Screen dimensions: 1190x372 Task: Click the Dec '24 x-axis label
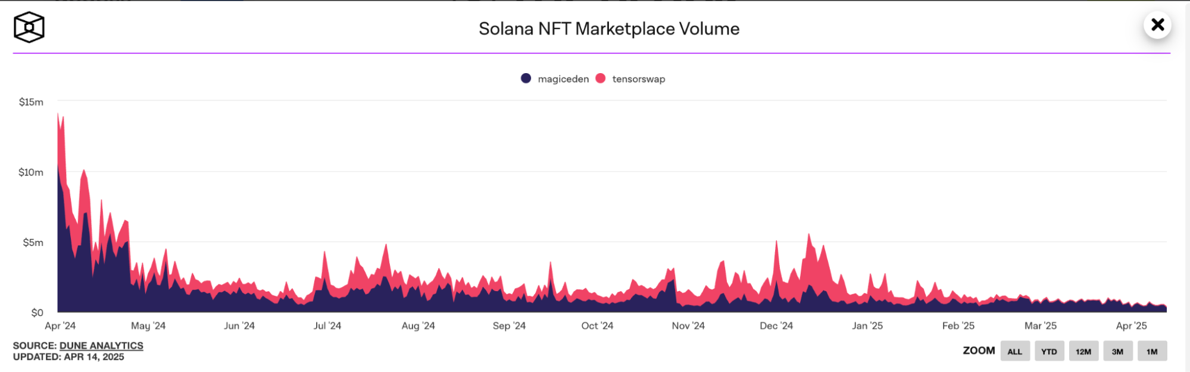pos(776,326)
